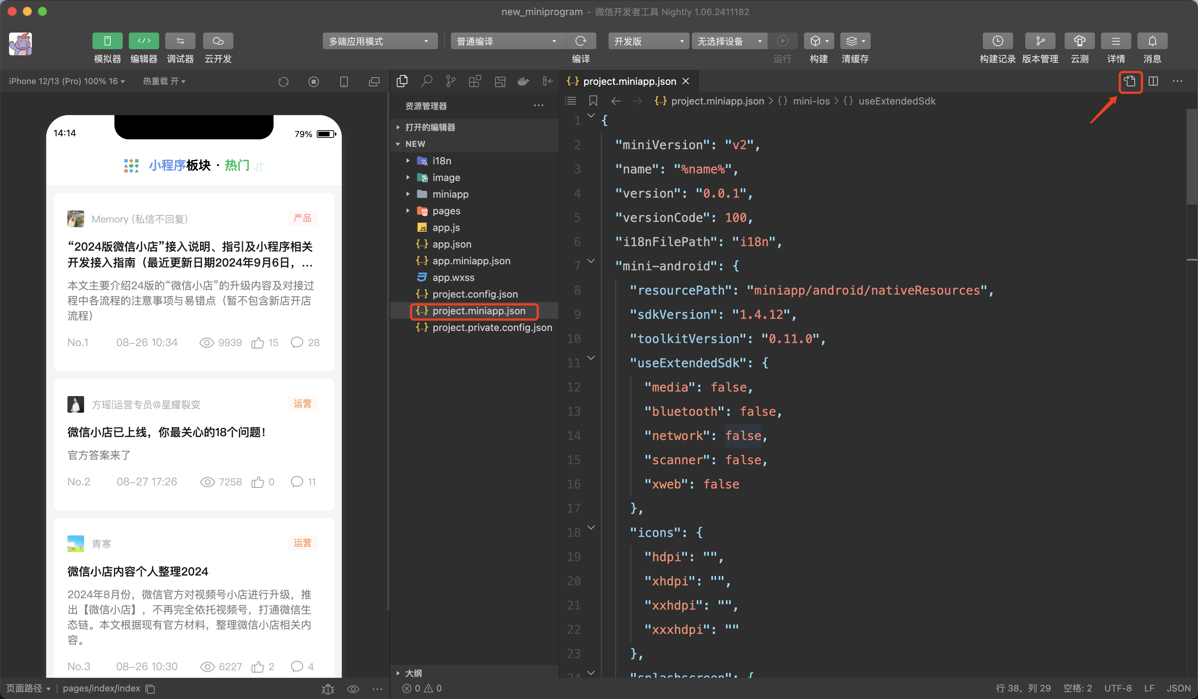Expand the pages folder
1198x699 pixels.
(x=474, y=211)
